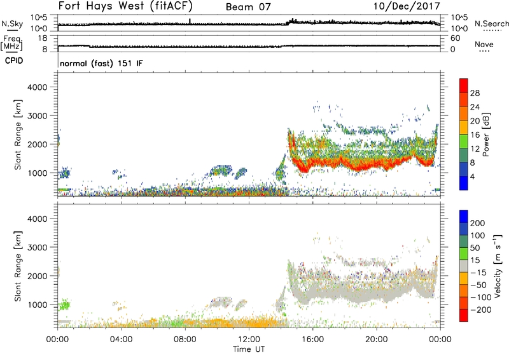Select the 1000 km tick on velocity panel
Viewport: 509px width, 353px height.
coord(38,305)
